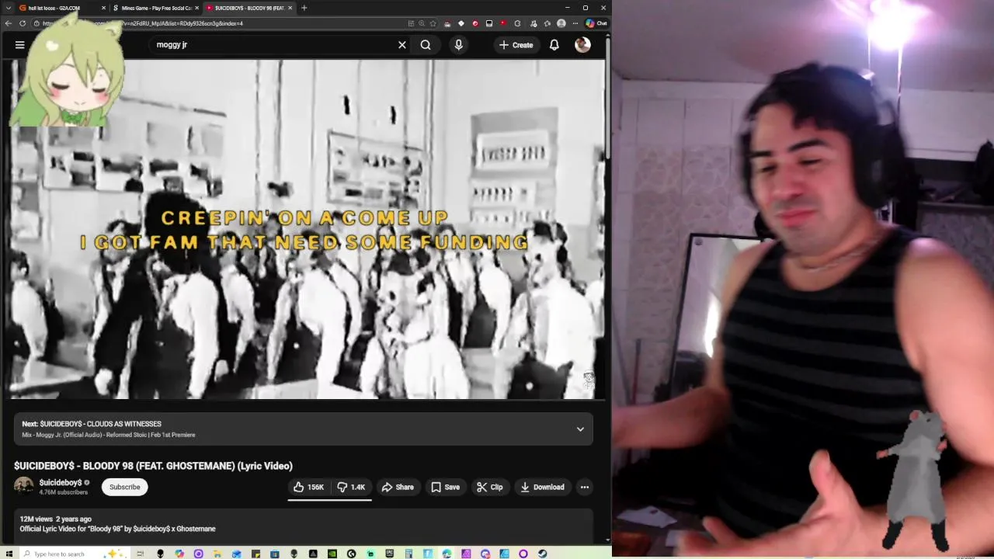The image size is (994, 559).
Task: Close the Bloody 98 YouTube tab
Action: click(290, 8)
